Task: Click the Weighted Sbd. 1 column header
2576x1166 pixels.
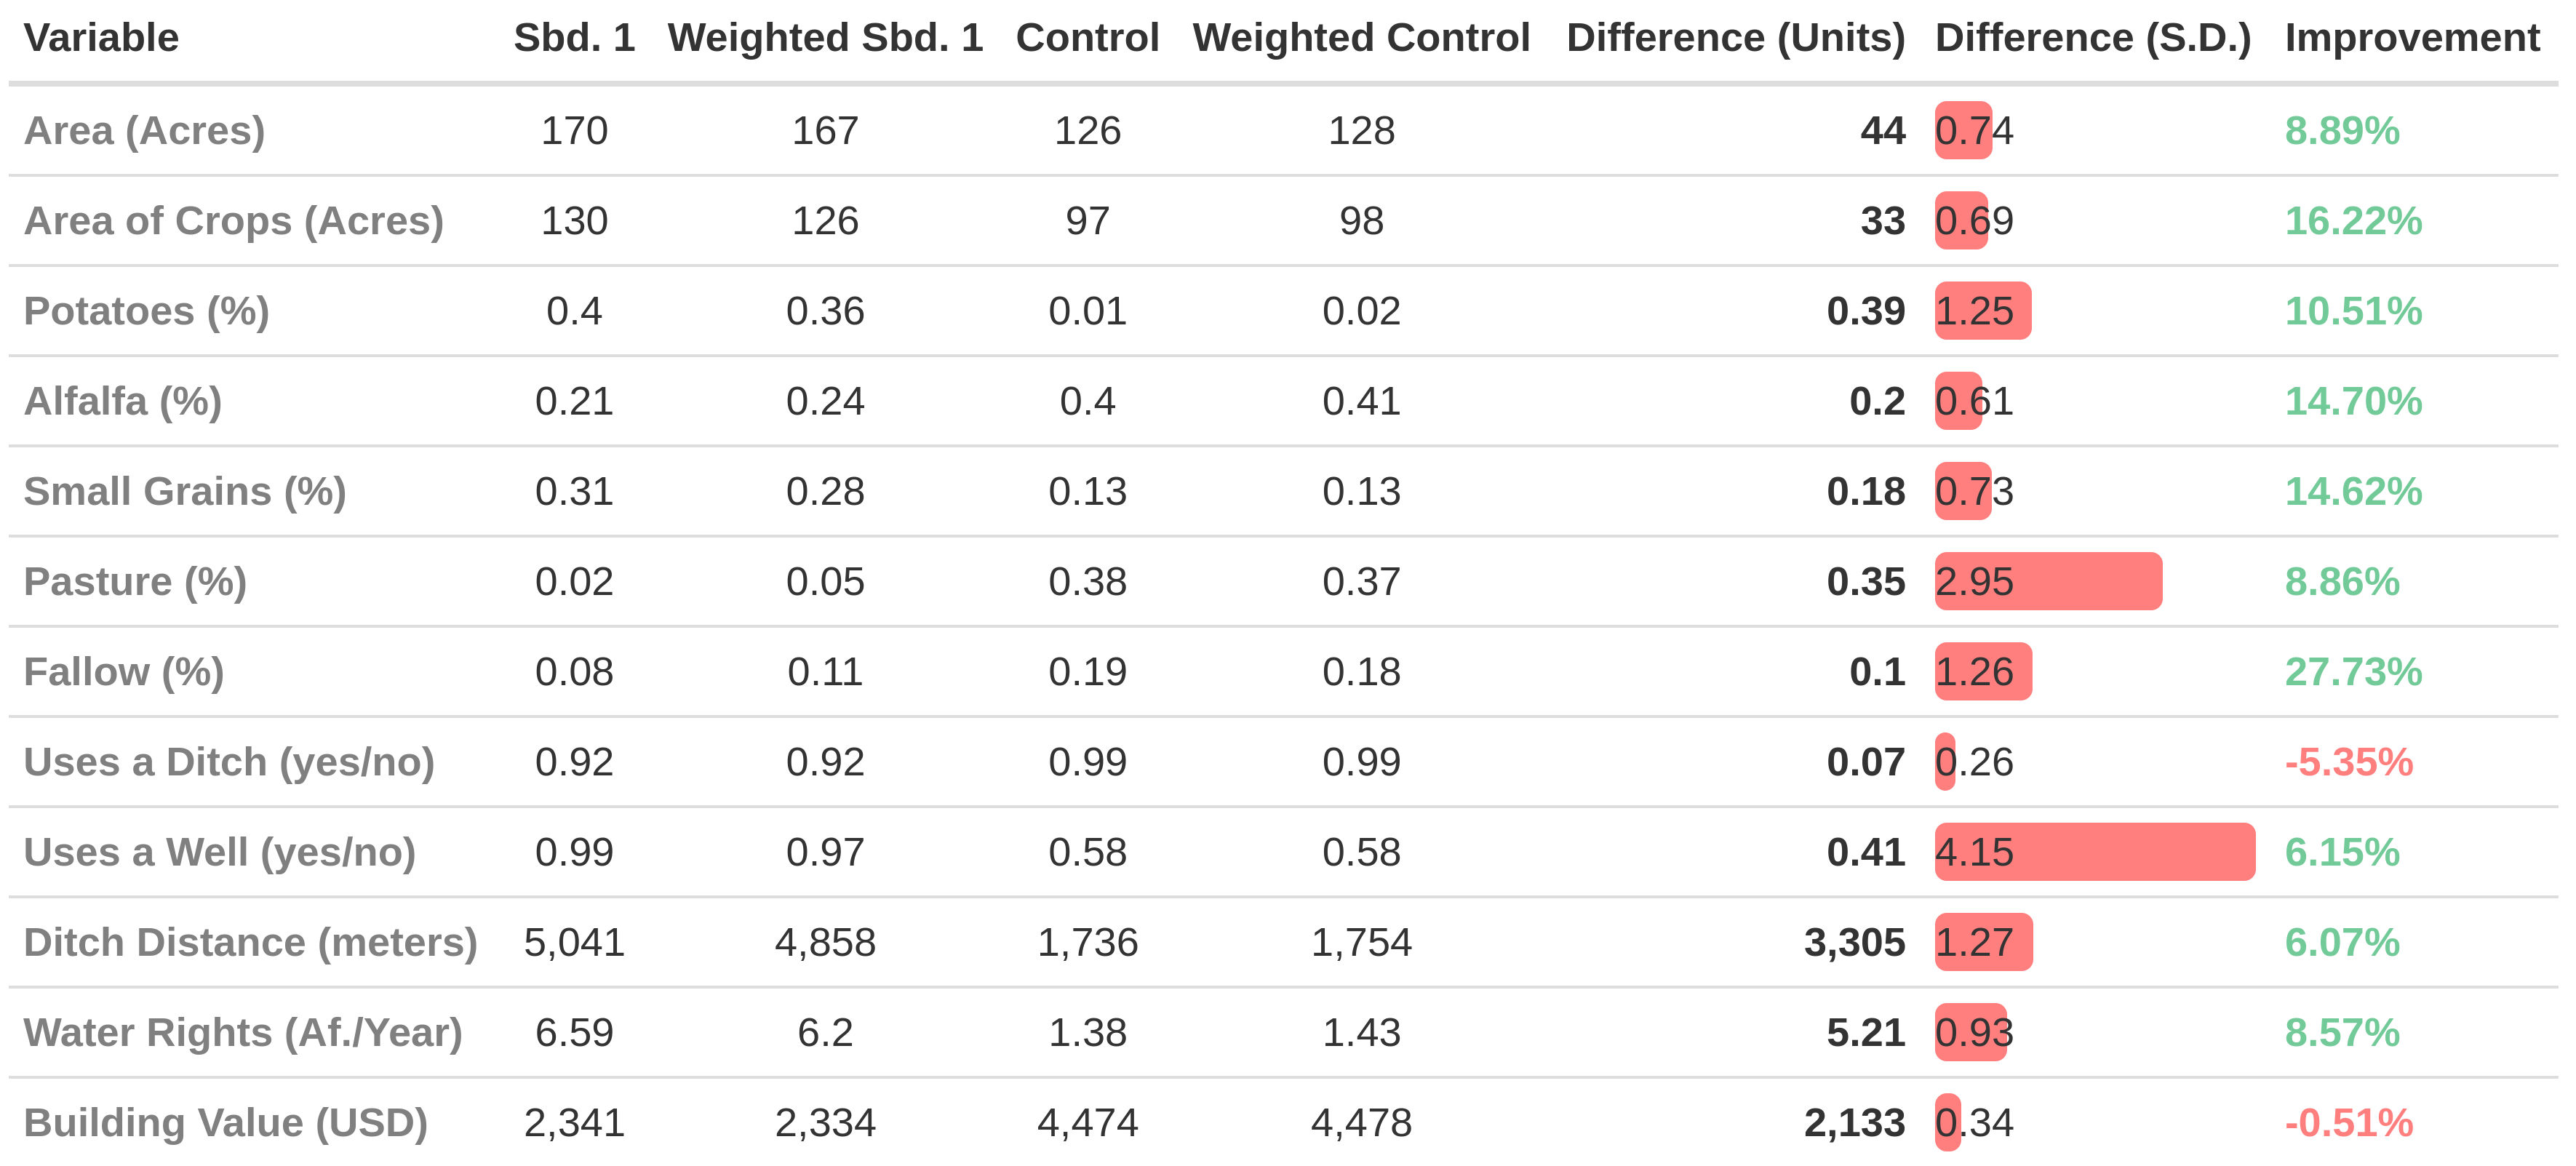Action: click(825, 38)
